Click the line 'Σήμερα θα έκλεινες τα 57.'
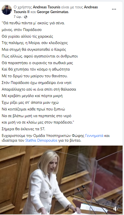The width and height of the screenshot is (124, 215). tap(23, 129)
